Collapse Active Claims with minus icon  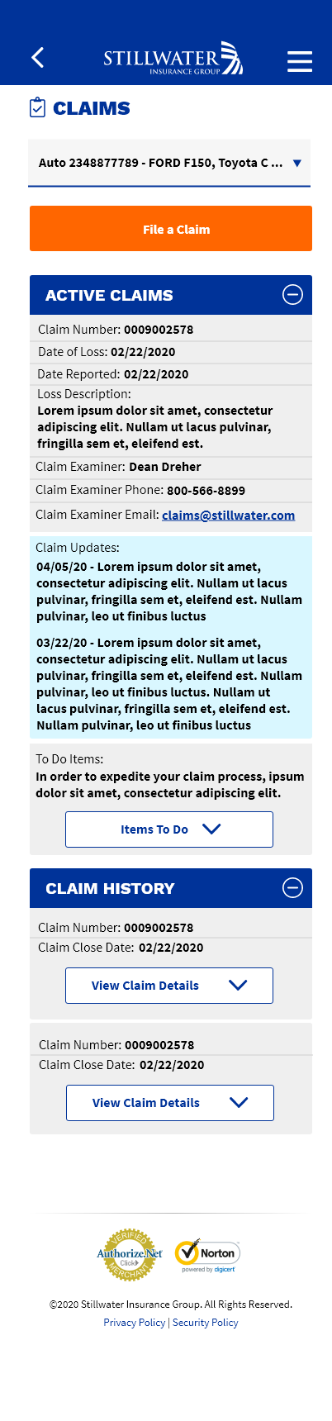pyautogui.click(x=292, y=295)
